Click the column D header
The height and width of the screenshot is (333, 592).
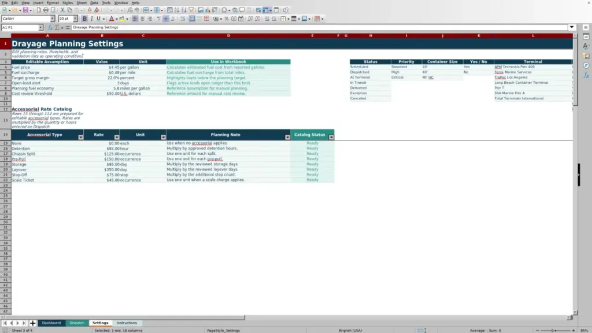228,35
